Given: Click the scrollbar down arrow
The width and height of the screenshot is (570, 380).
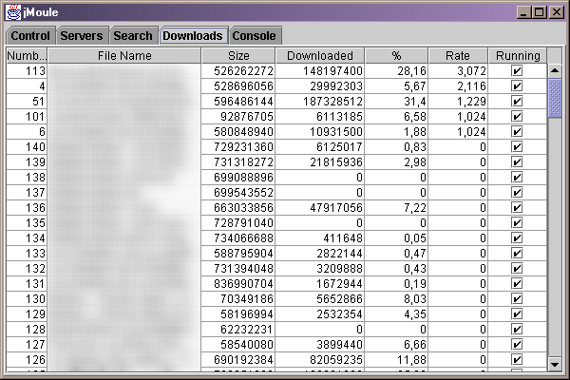Looking at the screenshot, I should (555, 364).
